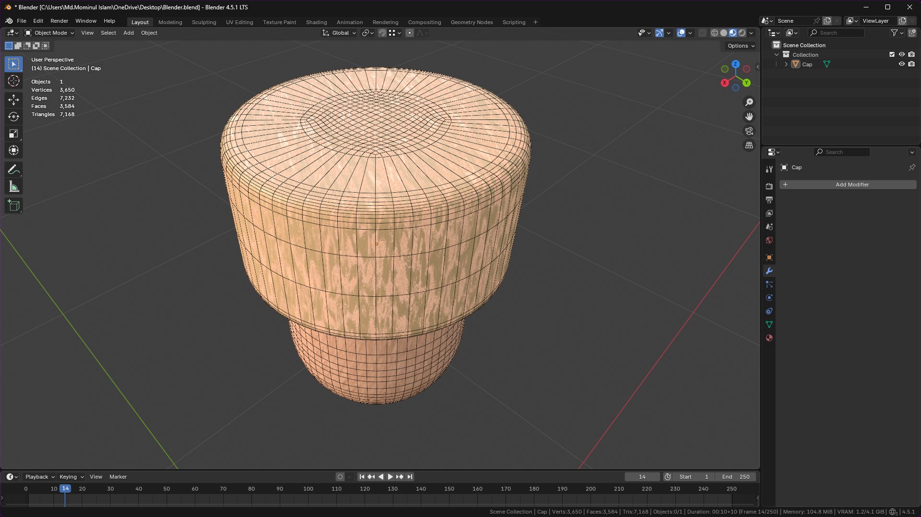The width and height of the screenshot is (921, 517).
Task: Disable Collection in renders camera icon
Action: pos(911,55)
